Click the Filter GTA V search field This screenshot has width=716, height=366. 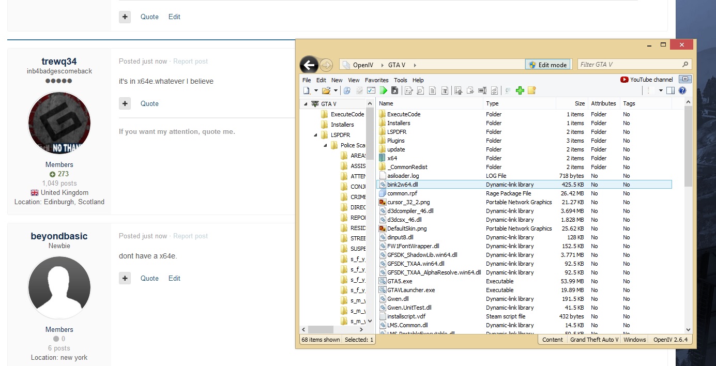629,65
